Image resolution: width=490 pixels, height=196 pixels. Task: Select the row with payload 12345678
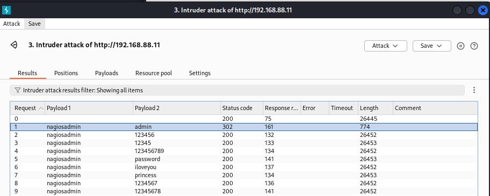click(244, 191)
